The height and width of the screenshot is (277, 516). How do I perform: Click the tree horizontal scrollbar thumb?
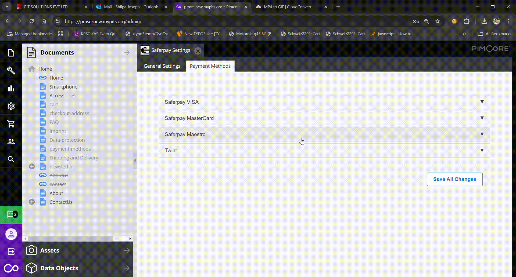tap(70, 239)
